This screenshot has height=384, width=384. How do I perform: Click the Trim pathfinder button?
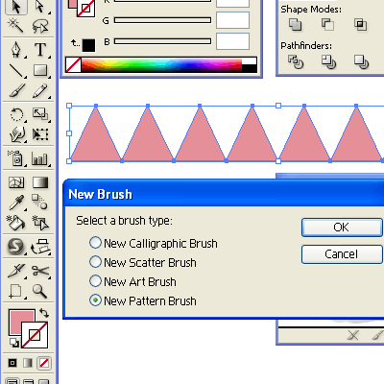(x=328, y=61)
